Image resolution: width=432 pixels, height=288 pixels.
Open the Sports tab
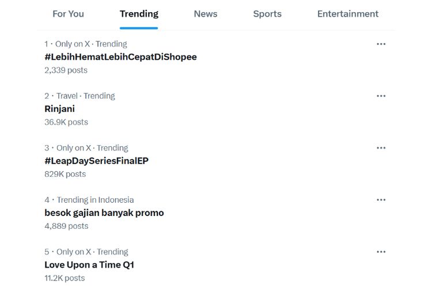tap(267, 14)
